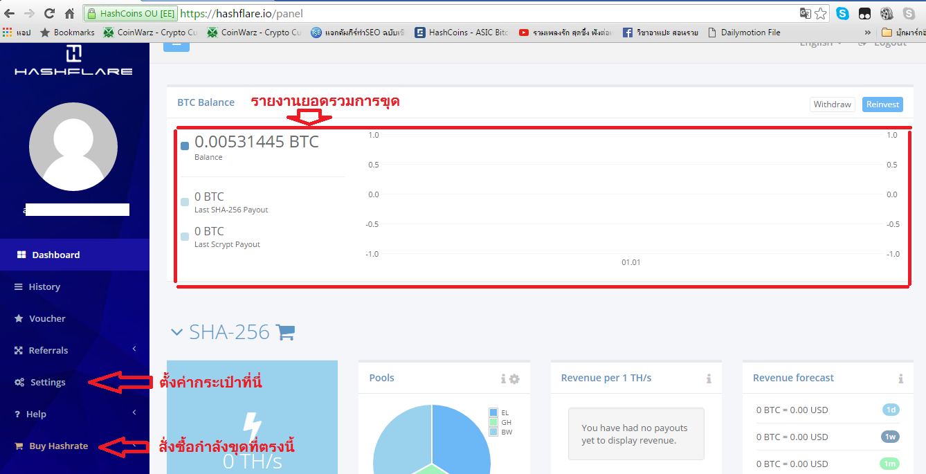Viewport: 926px width, 474px height.
Task: Expand the Referrals submenu in the sidebar
Action: point(134,349)
